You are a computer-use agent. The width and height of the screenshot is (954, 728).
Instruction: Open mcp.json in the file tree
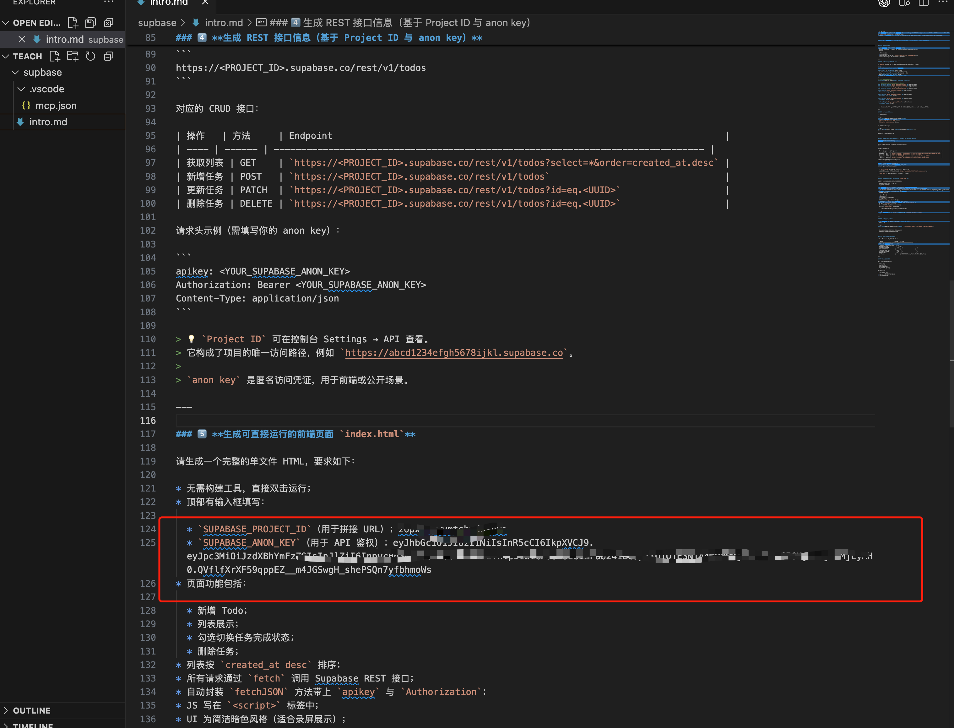56,105
